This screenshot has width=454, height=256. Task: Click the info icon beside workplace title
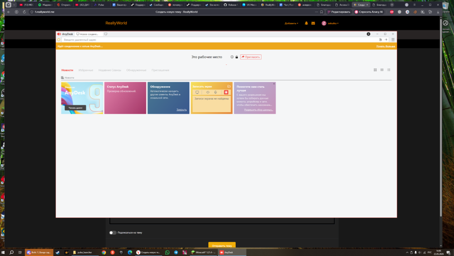click(x=232, y=57)
